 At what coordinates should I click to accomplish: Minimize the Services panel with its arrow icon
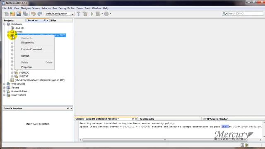[44, 20]
